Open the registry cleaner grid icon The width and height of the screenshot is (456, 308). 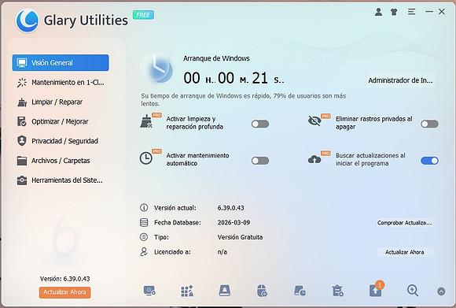(x=187, y=291)
